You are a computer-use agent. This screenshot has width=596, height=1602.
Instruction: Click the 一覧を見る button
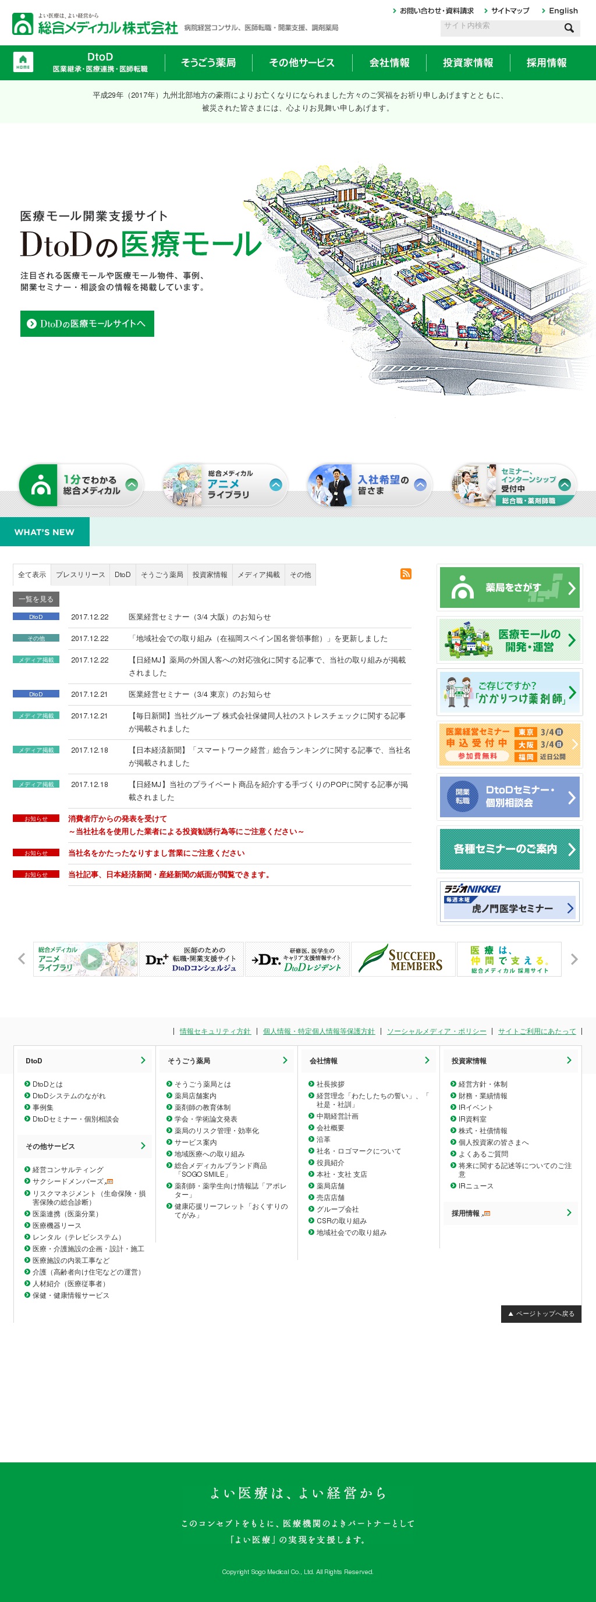pos(36,600)
